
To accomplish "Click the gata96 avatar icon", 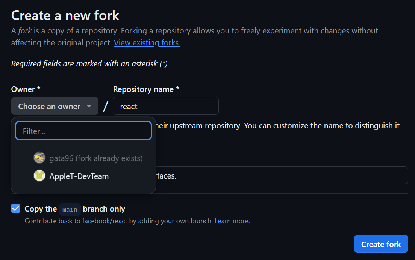I will (x=39, y=158).
